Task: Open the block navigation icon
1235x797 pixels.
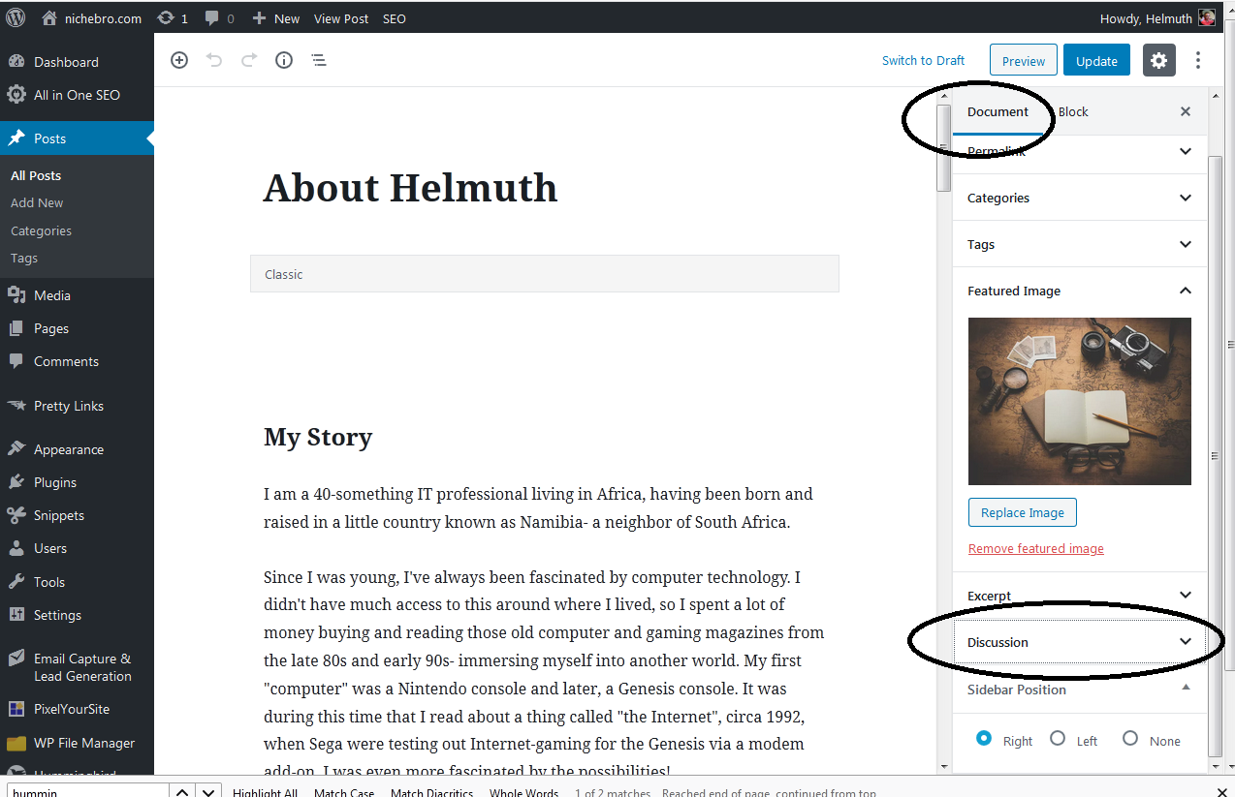Action: tap(319, 60)
